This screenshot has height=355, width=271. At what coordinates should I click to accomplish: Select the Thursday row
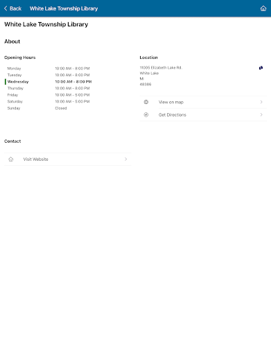click(x=49, y=88)
